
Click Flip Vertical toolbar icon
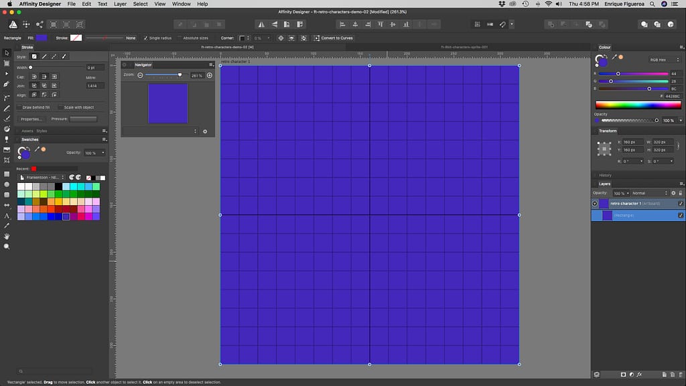coord(274,25)
